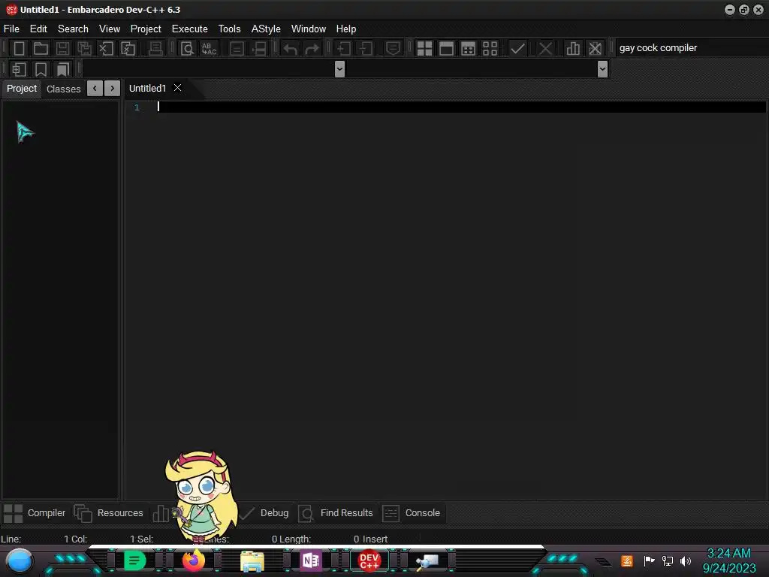Image resolution: width=769 pixels, height=577 pixels.
Task: Open the File menu
Action: (x=11, y=29)
